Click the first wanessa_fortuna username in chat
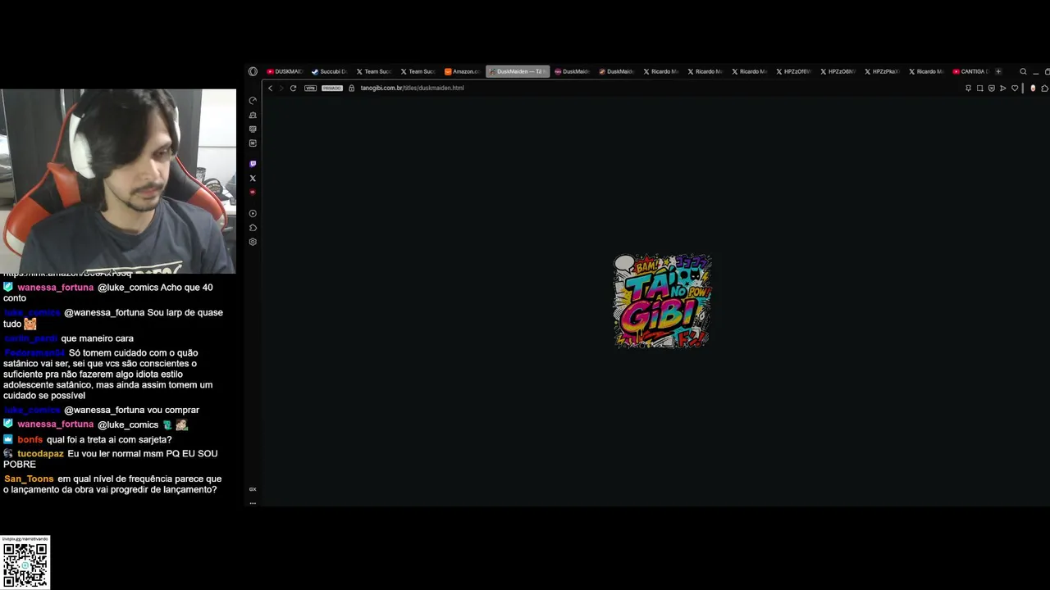 56,288
